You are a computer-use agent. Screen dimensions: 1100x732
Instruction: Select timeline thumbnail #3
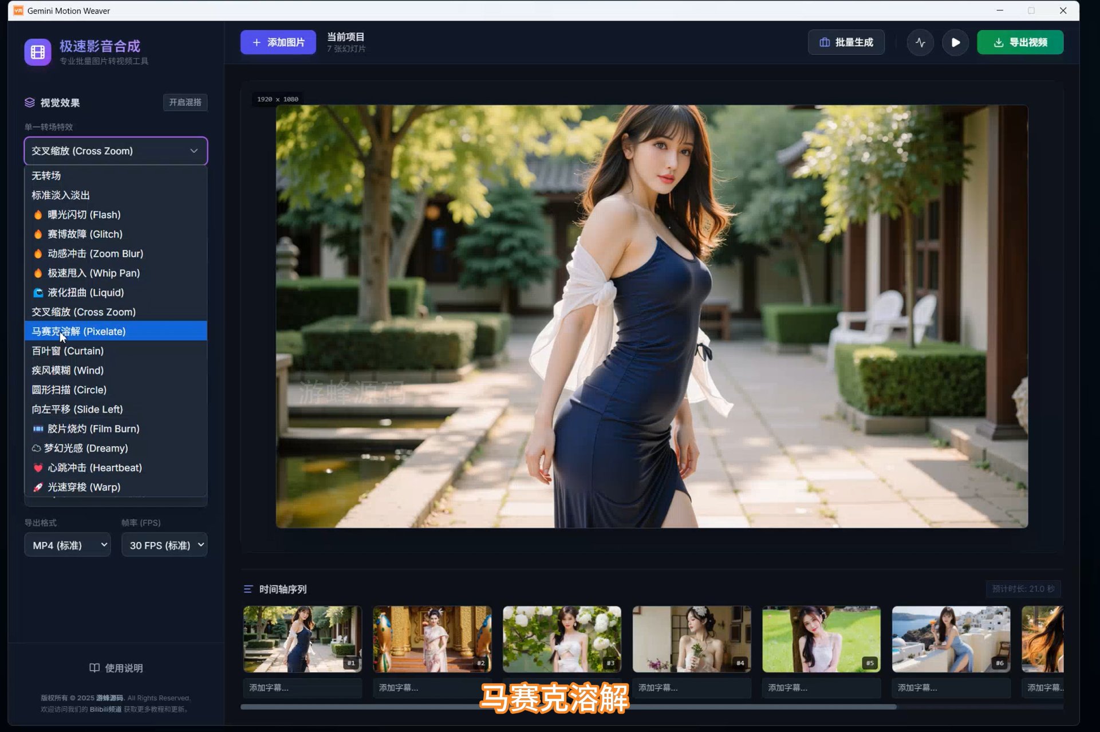point(562,639)
